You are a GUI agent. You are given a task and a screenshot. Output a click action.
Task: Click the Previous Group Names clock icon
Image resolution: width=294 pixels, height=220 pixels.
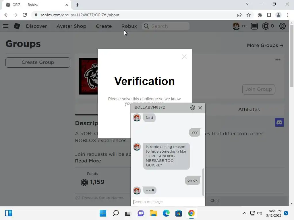(78, 198)
